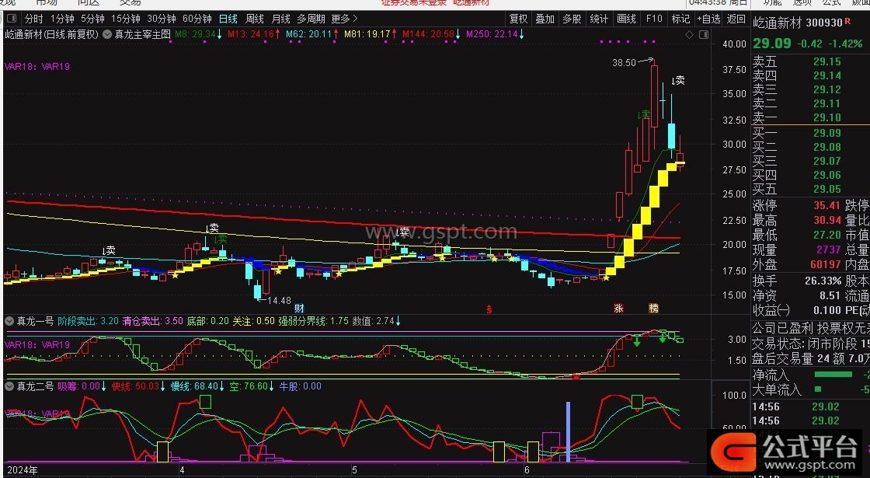Click the current price 29.09

(x=772, y=44)
